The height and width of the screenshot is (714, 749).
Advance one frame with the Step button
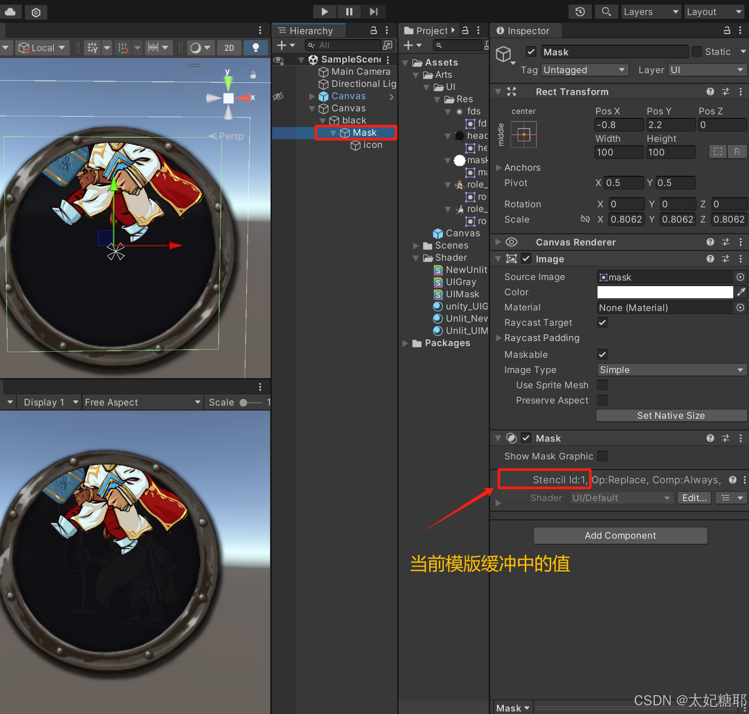[374, 12]
